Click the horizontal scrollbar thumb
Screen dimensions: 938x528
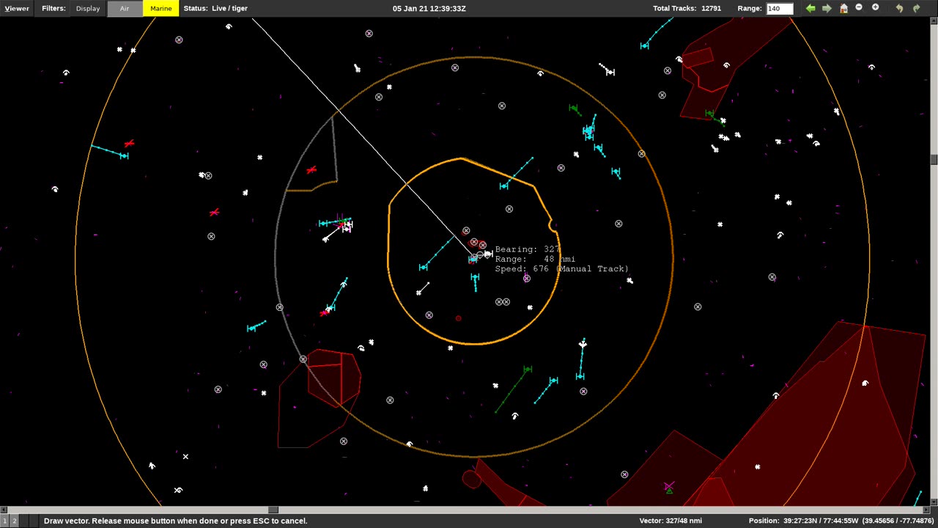pyautogui.click(x=273, y=510)
